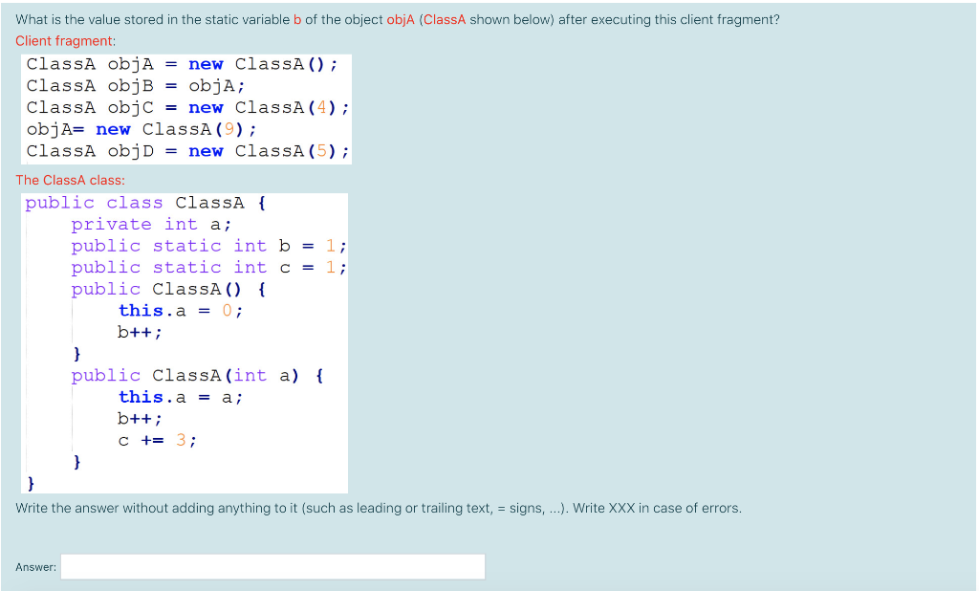Click the new ClassA(4) statement
This screenshot has height=591, width=979.
click(x=187, y=107)
